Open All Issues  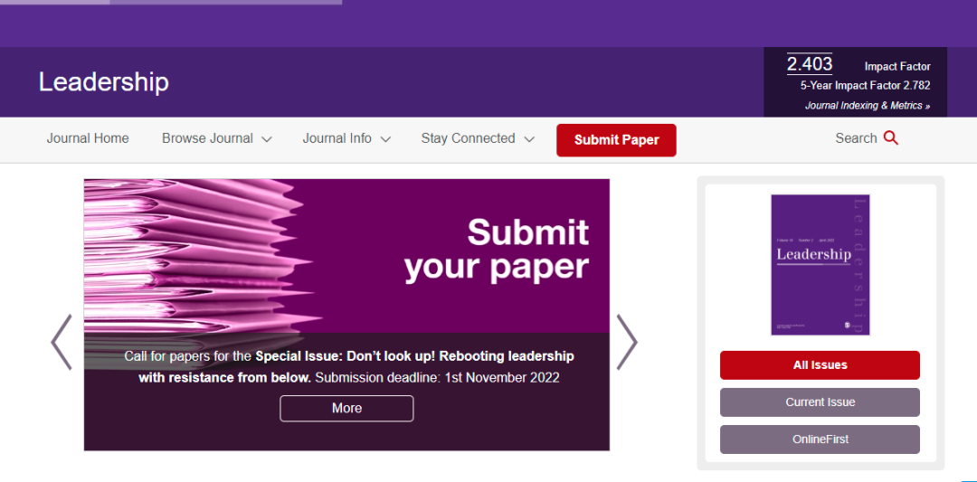(x=820, y=365)
